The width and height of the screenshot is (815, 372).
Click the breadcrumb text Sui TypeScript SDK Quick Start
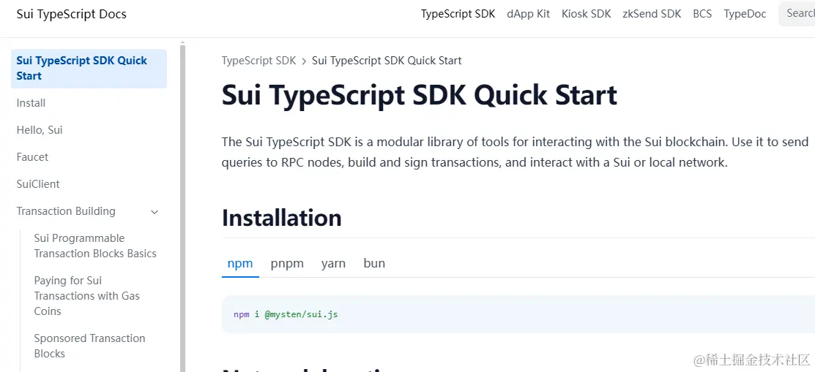coord(387,61)
